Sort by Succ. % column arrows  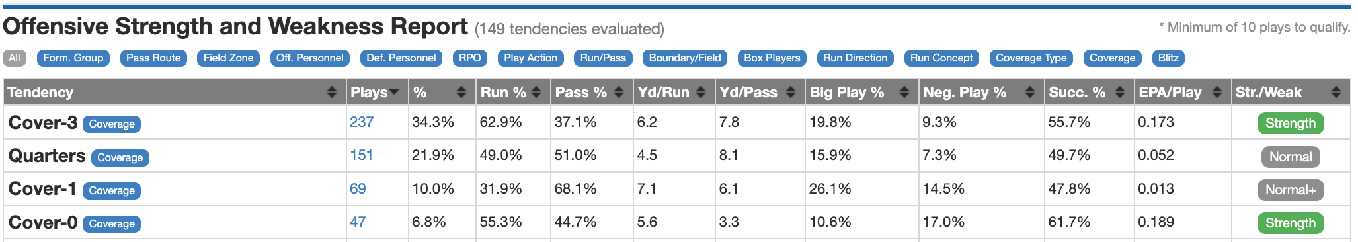click(x=1120, y=93)
